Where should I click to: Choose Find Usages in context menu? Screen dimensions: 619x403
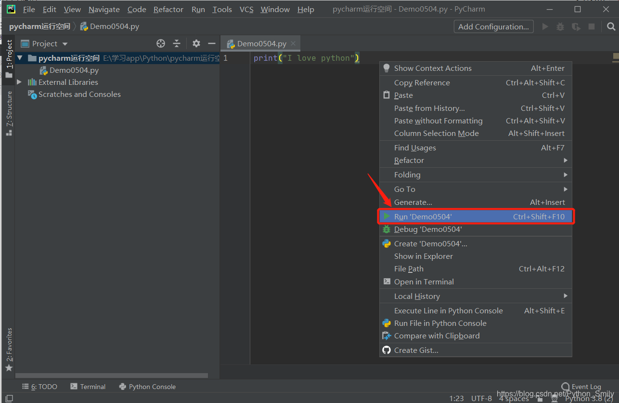pos(476,148)
